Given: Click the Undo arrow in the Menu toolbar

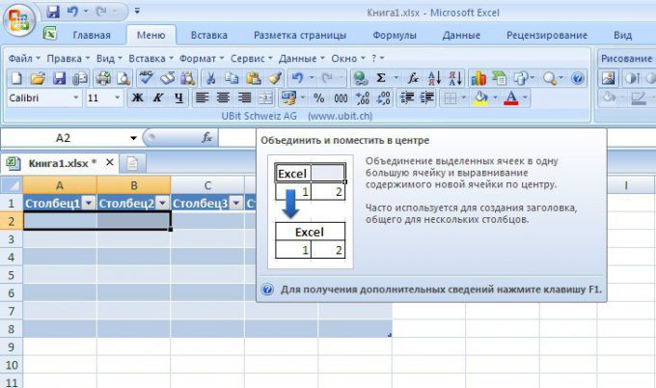Looking at the screenshot, I should pos(297,78).
